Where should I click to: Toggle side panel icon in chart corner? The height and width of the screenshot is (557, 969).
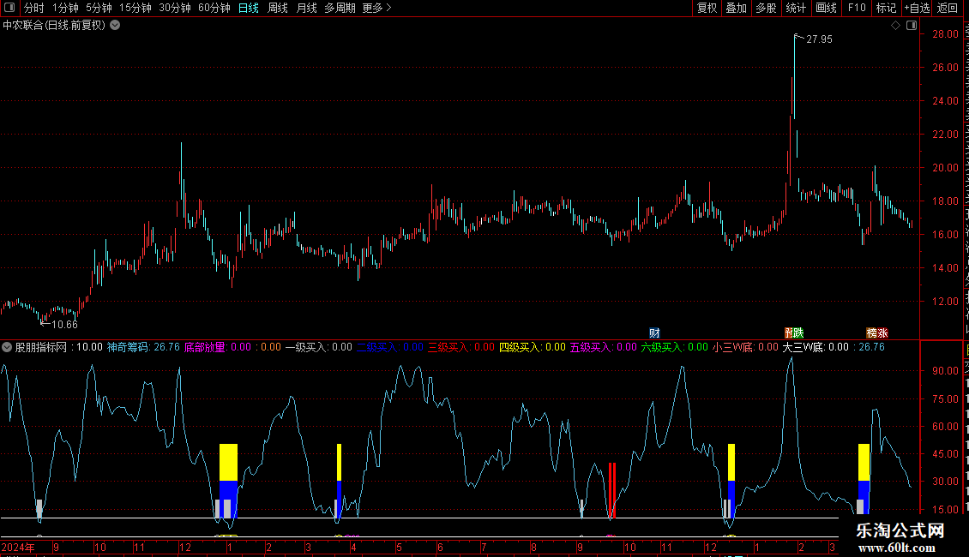[x=912, y=26]
